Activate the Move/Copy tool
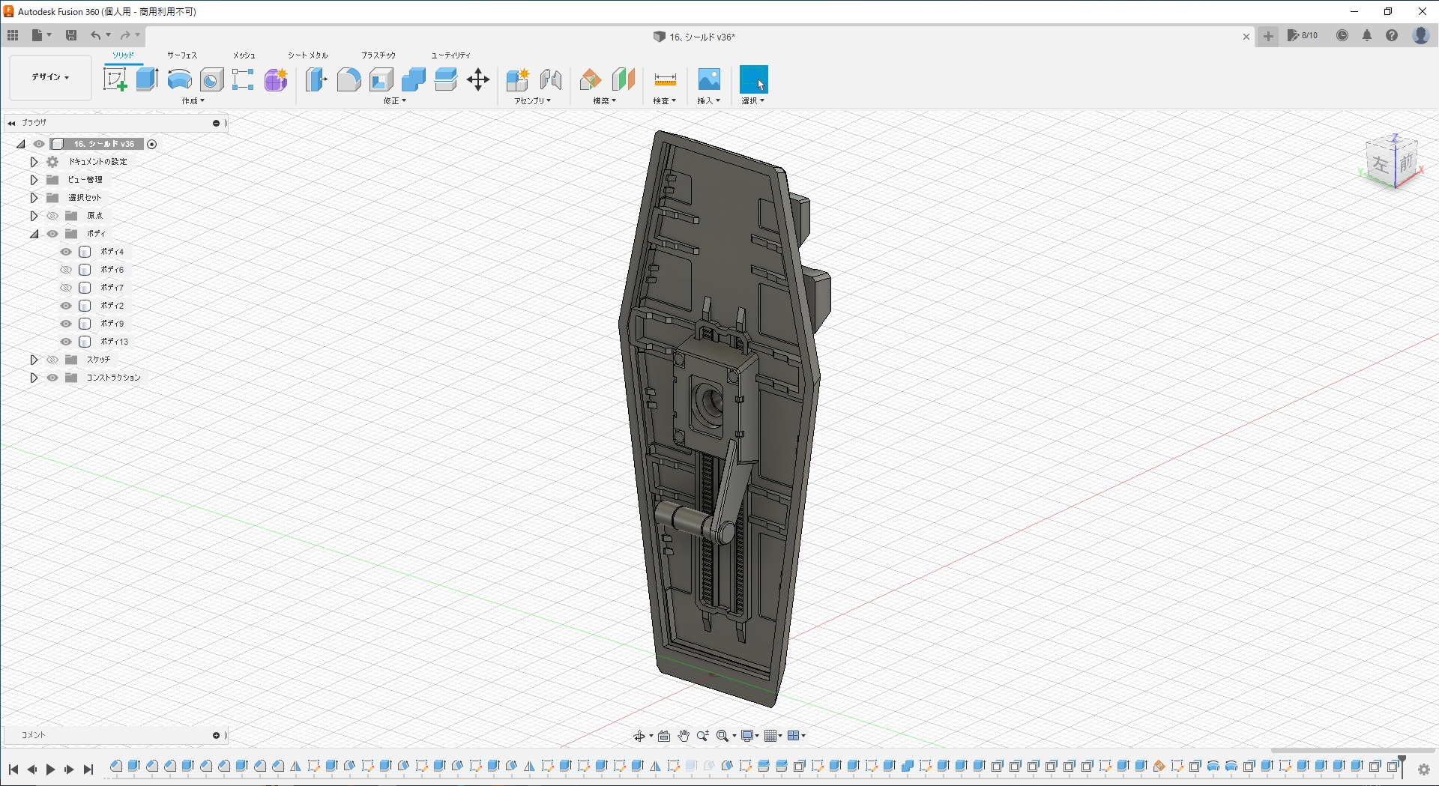Viewport: 1439px width, 786px height. click(x=477, y=79)
